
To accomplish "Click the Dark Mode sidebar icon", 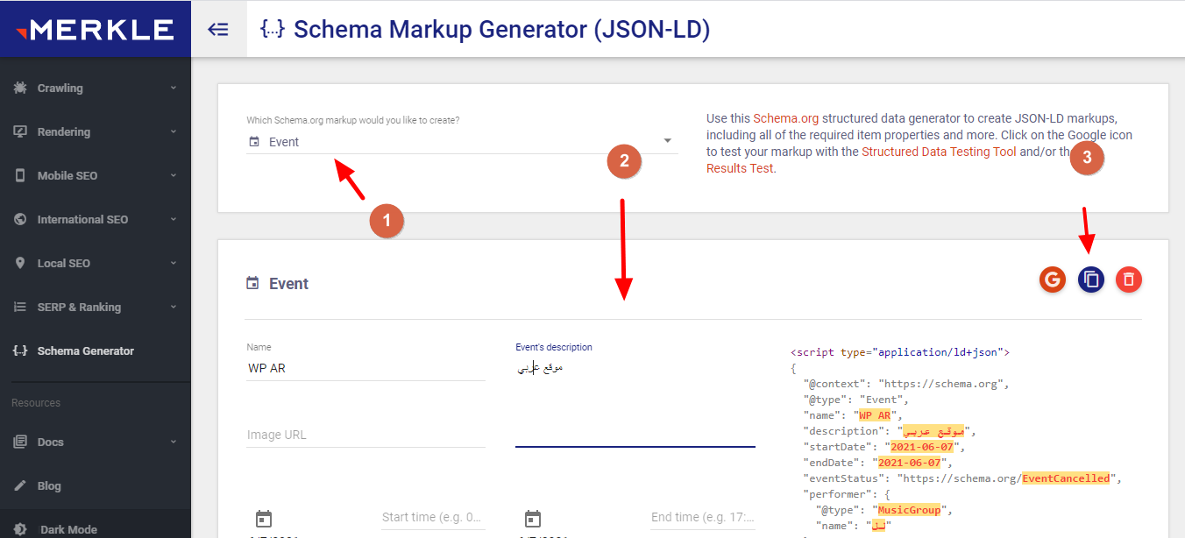I will 19,529.
